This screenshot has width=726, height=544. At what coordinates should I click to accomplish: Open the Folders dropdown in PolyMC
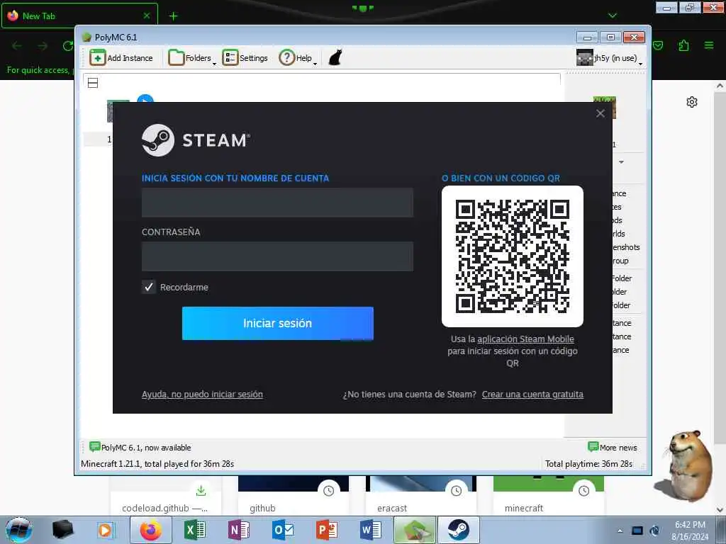pos(191,58)
